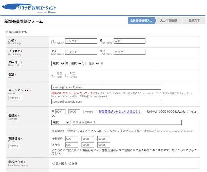Open the birth year dropdown

(58, 64)
